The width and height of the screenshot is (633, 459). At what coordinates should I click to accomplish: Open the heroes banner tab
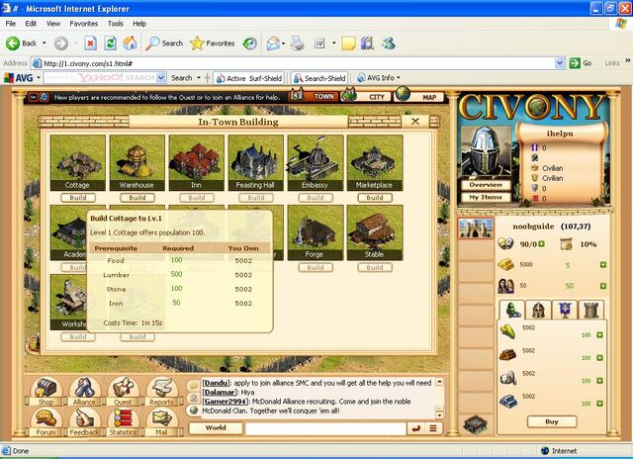pyautogui.click(x=565, y=310)
